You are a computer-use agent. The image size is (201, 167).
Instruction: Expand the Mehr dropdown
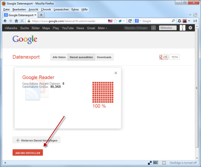tap(103, 28)
